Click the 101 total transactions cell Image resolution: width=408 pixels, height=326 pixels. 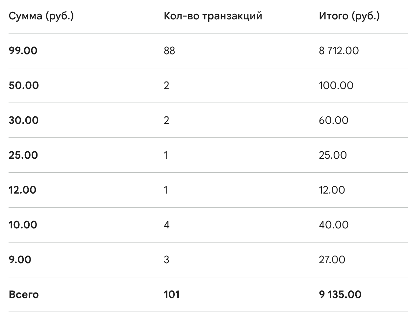(171, 295)
